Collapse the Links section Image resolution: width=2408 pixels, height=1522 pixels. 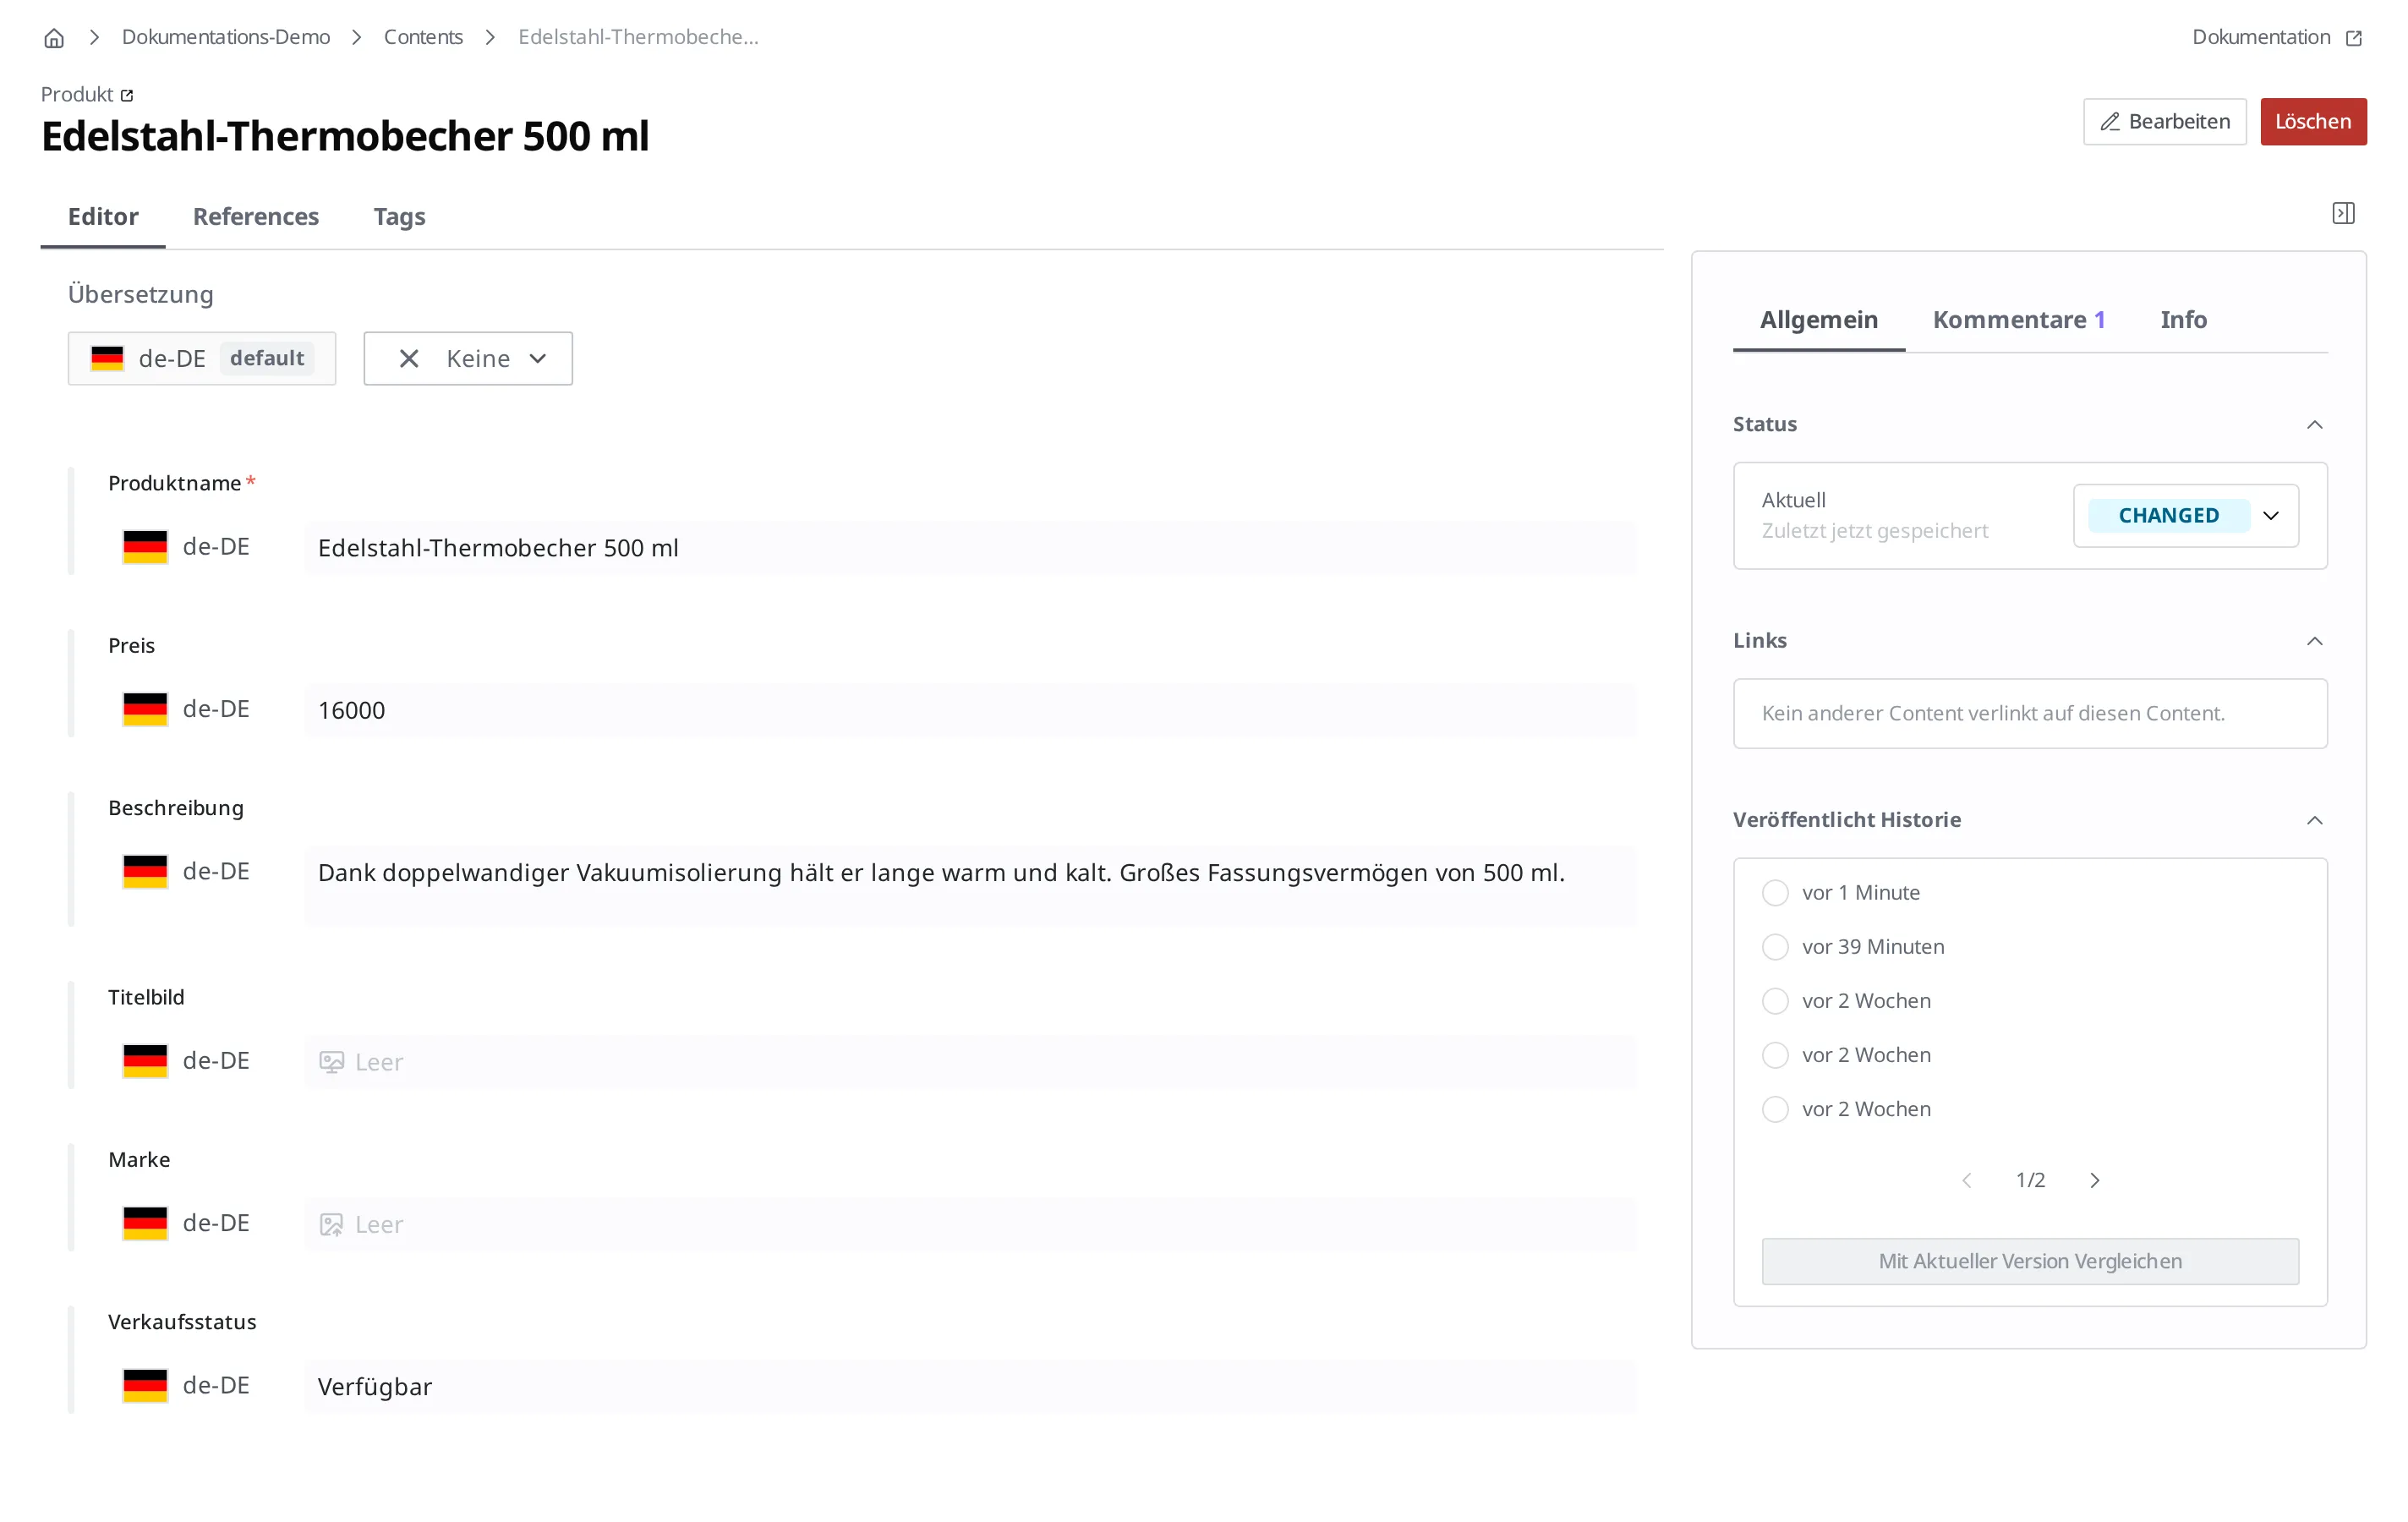click(2314, 640)
